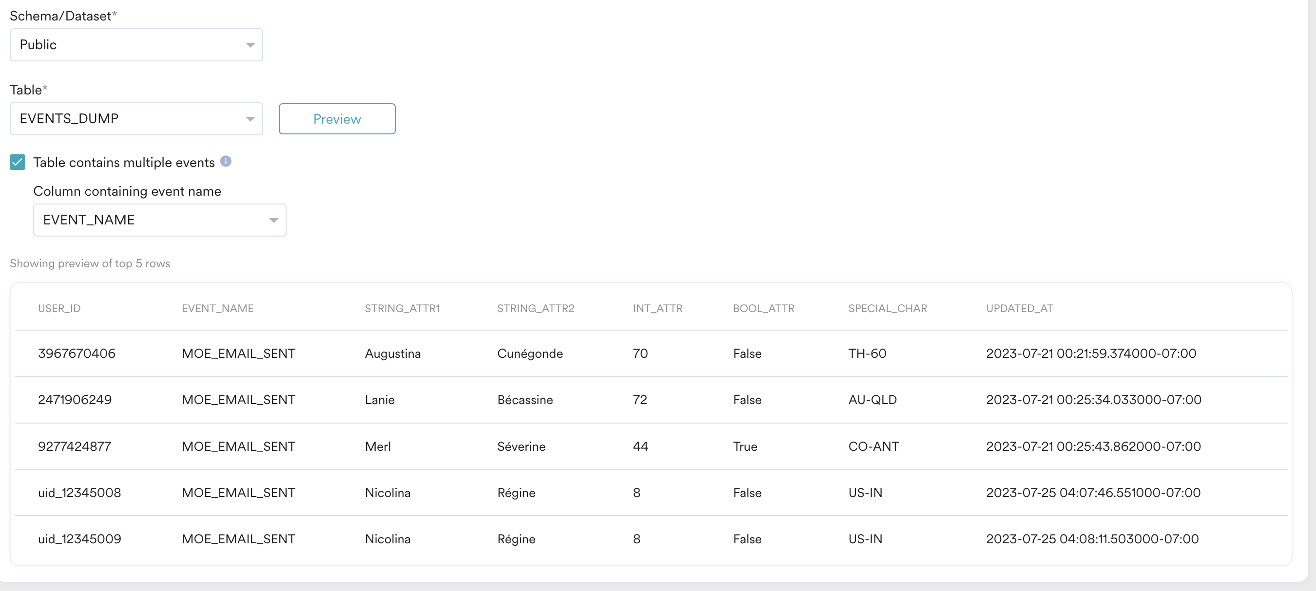The width and height of the screenshot is (1316, 591).
Task: Click the SPECIAL_CHAR column header
Action: click(888, 308)
